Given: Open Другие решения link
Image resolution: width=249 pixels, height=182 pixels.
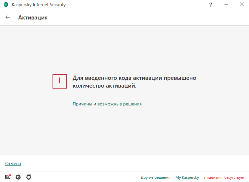Looking at the screenshot, I should coord(155,177).
